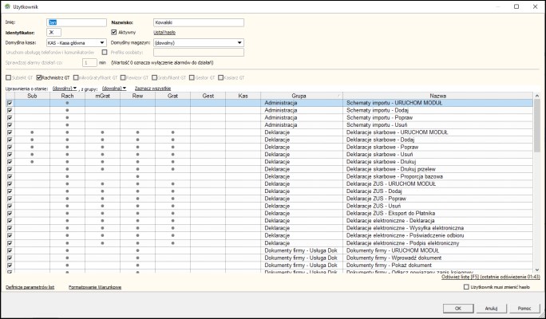Open Definicje parametrów list link
This screenshot has height=319, width=546.
(30, 286)
